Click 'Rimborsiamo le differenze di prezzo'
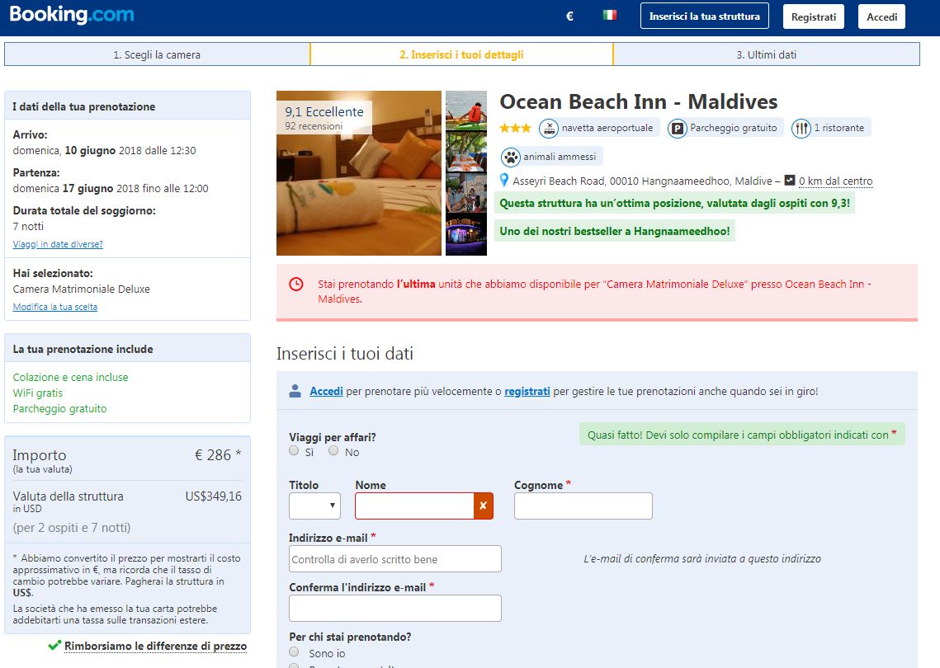The image size is (940, 668). pyautogui.click(x=155, y=646)
